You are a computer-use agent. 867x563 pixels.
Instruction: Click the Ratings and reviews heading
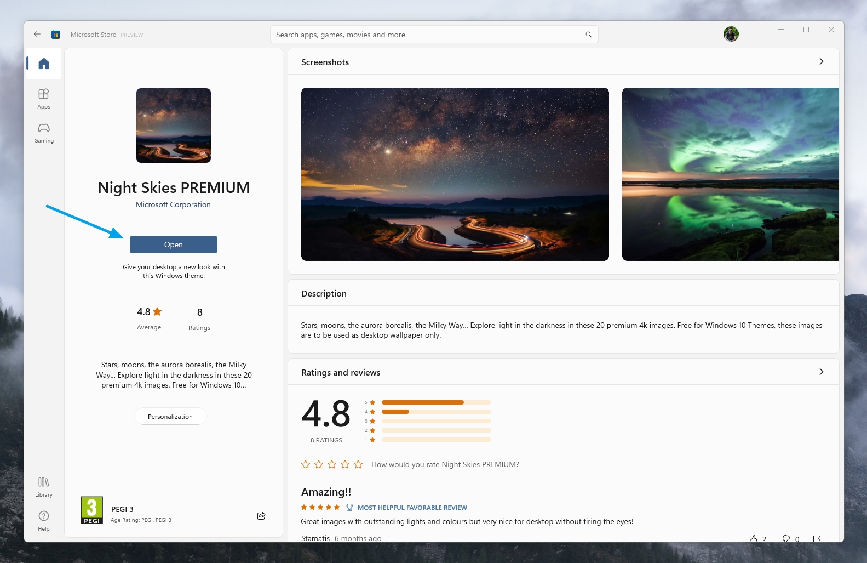[341, 372]
